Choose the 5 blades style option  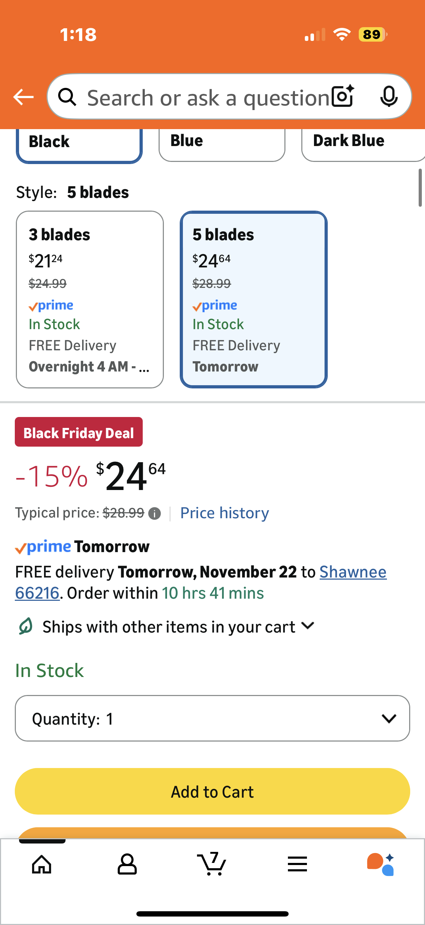click(253, 299)
